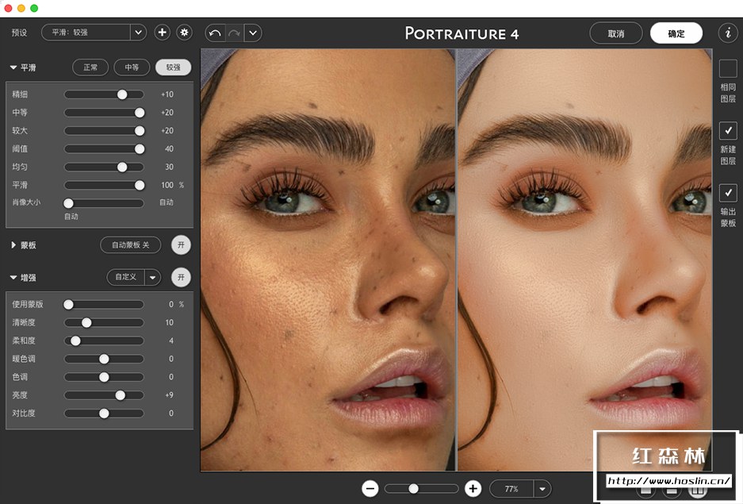Image resolution: width=743 pixels, height=504 pixels.
Task: Click the 精细 value +10
Action: point(167,94)
